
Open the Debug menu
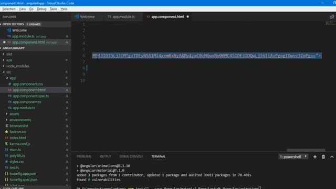point(41,9)
